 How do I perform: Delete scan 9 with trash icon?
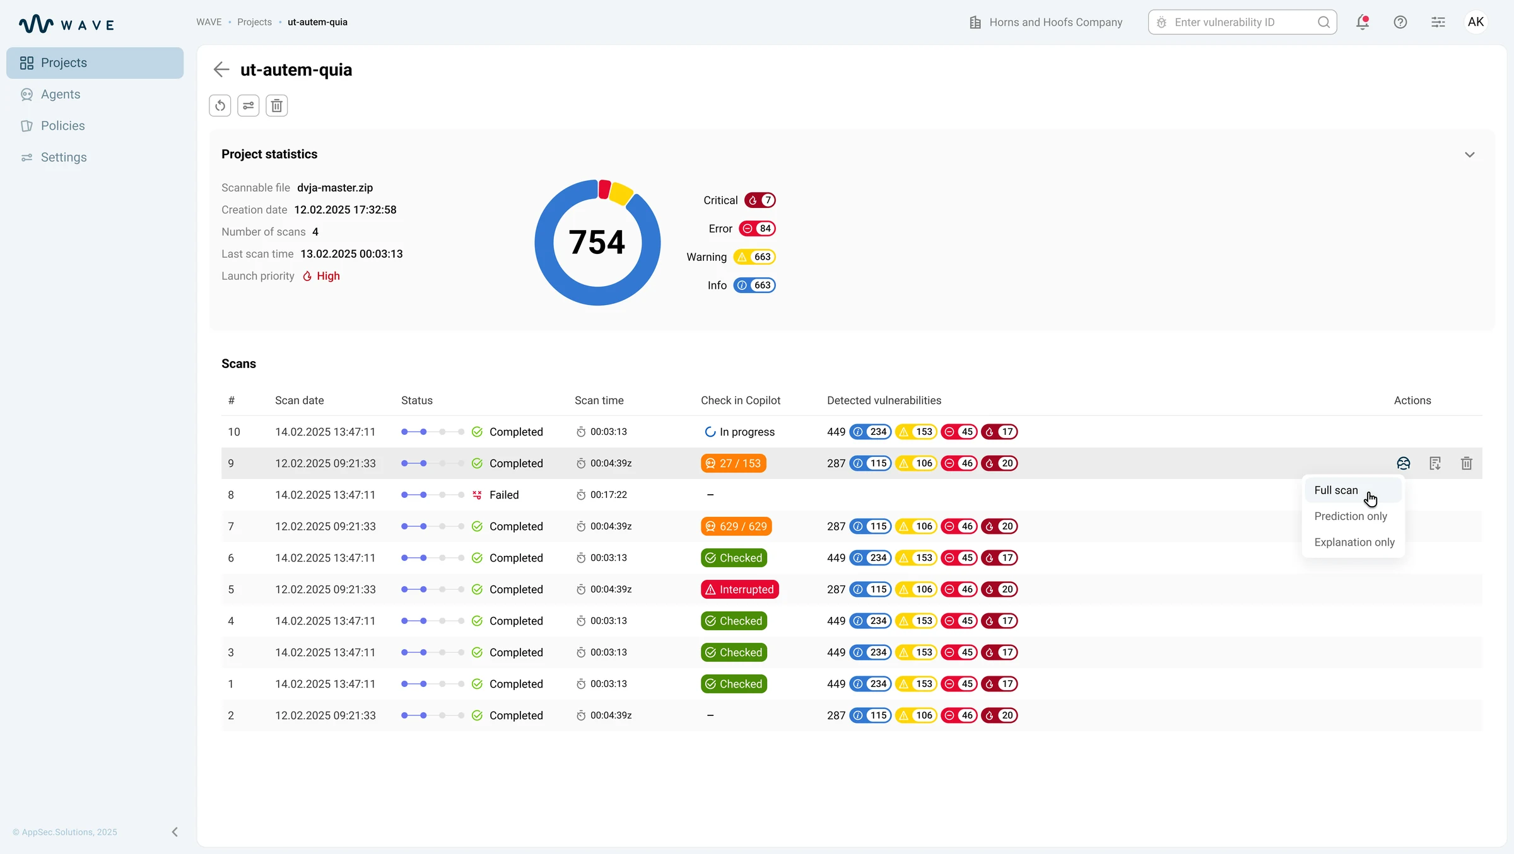(1467, 463)
